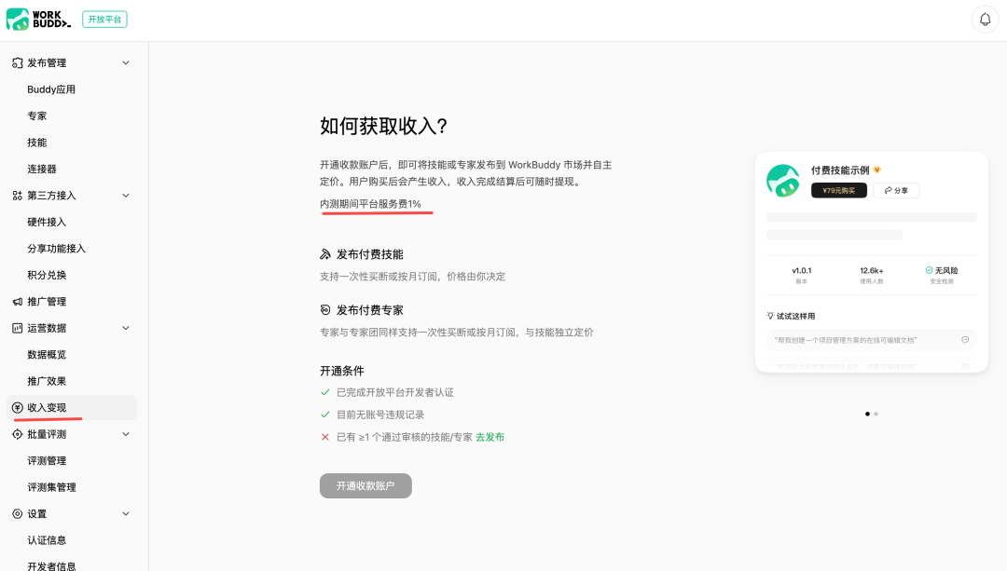Open 专家 menu item

pyautogui.click(x=36, y=116)
